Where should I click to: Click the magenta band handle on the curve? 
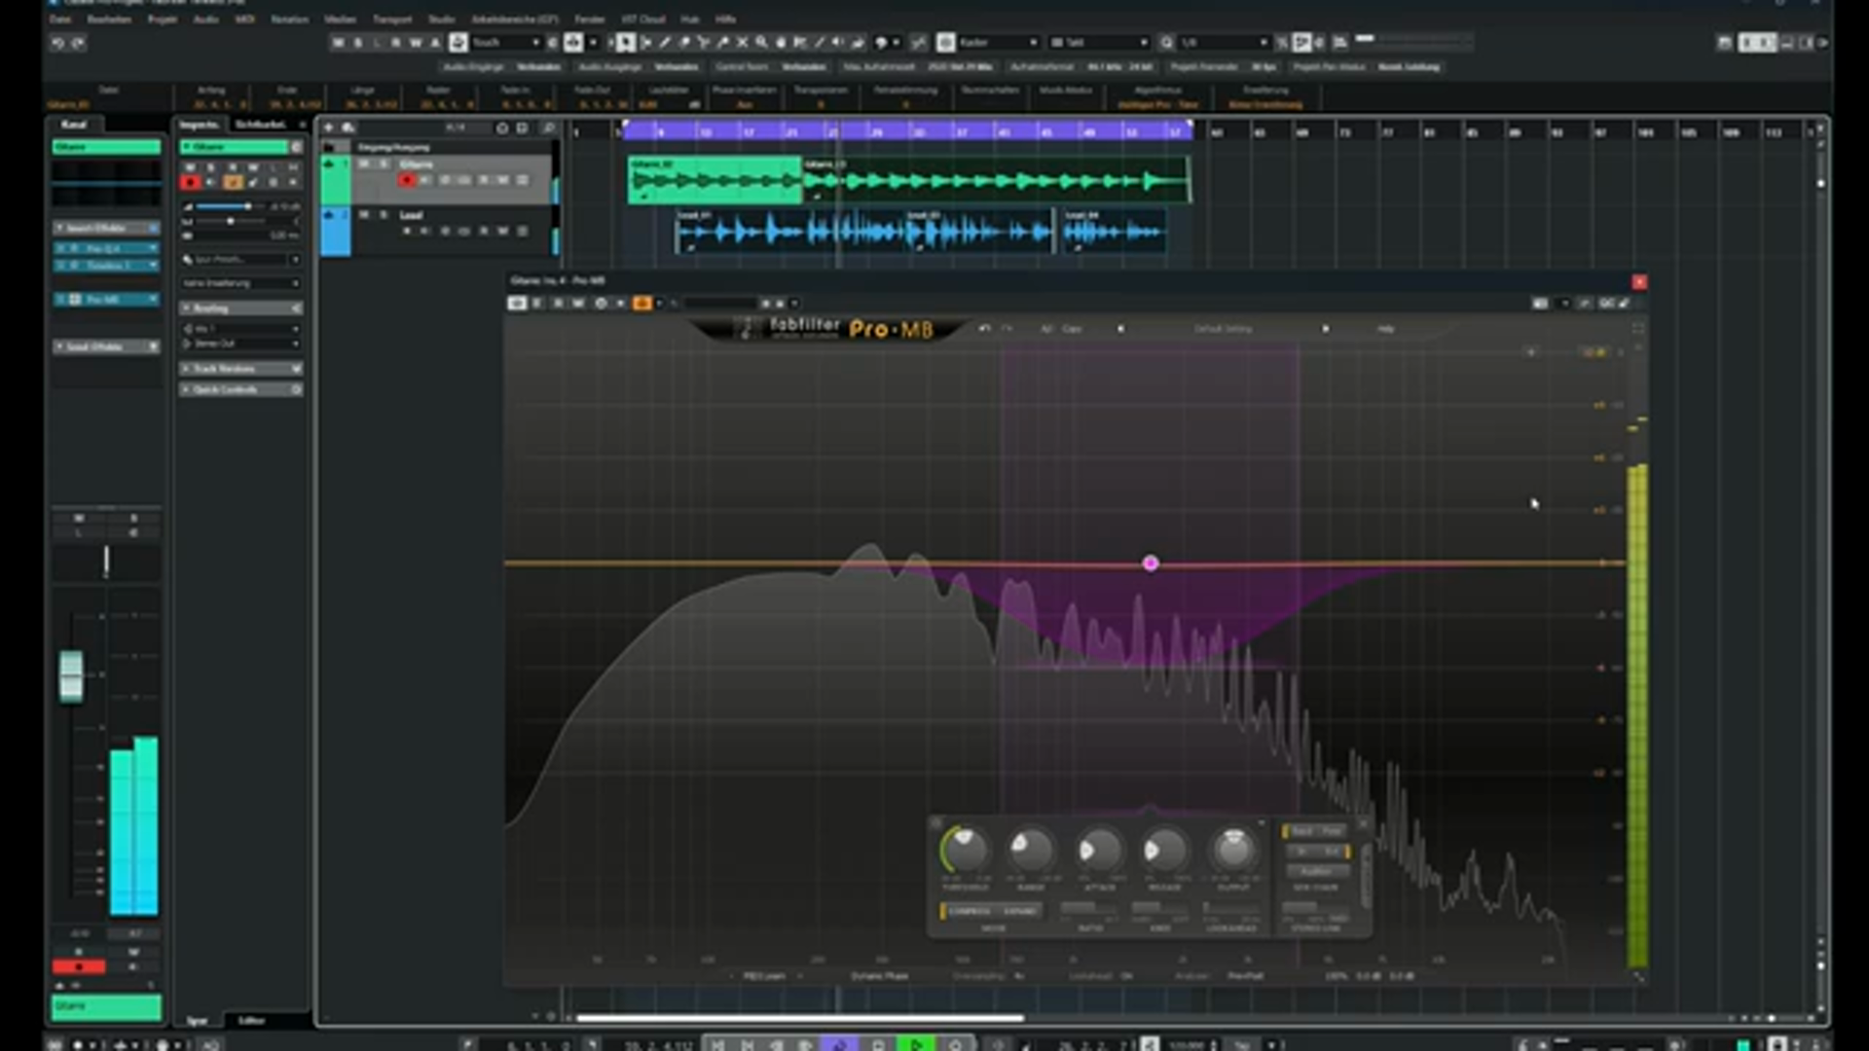[1151, 562]
